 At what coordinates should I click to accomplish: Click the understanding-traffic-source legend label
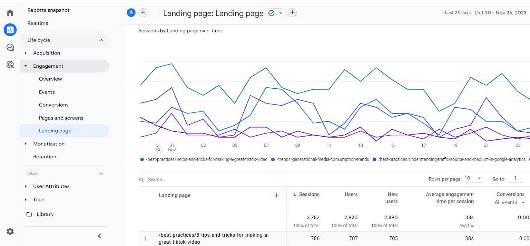pos(452,159)
